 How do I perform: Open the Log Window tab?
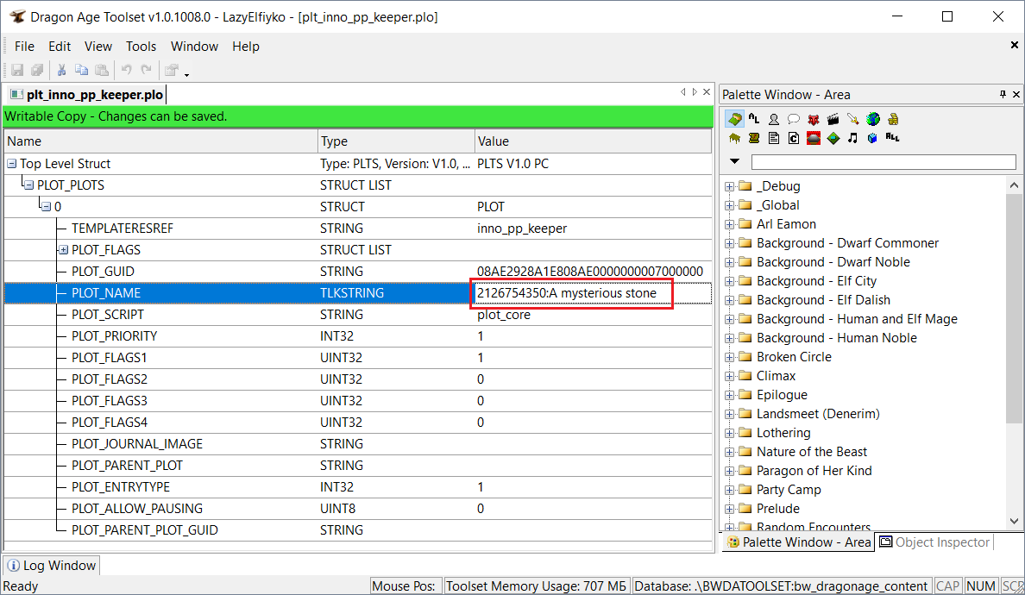tap(52, 566)
